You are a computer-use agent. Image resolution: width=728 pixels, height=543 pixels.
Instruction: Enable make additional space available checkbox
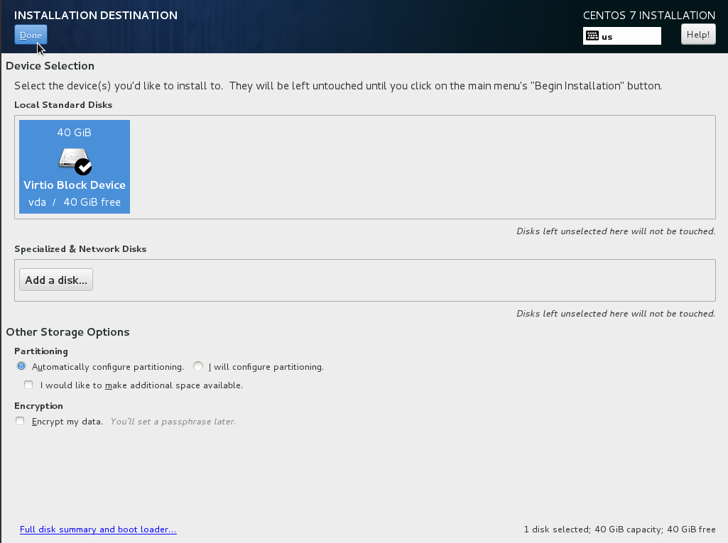tap(29, 385)
